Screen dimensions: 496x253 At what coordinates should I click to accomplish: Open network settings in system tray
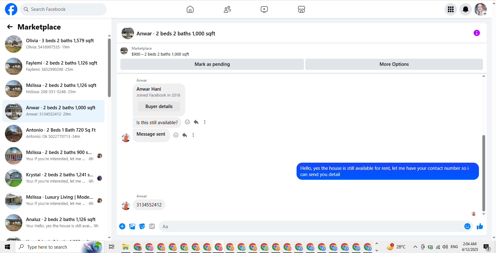click(438, 247)
